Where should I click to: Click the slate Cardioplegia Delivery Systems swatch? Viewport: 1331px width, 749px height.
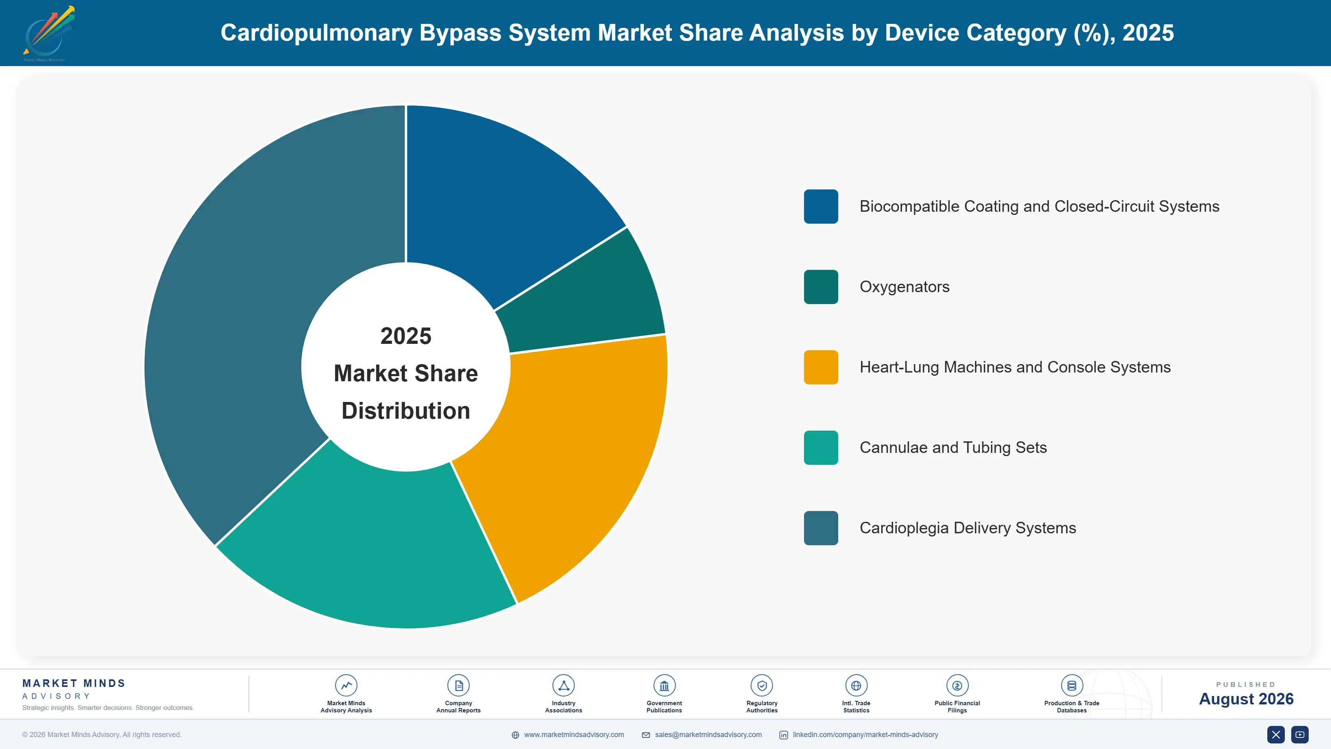[x=820, y=528]
